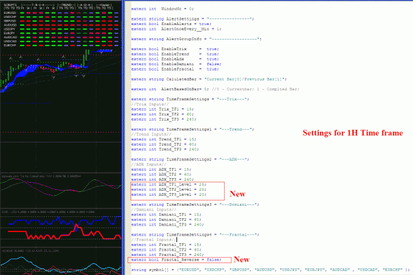Click the 'Damiani_TF2 = 60' code line
The height and width of the screenshot is (275, 413).
pos(167,220)
